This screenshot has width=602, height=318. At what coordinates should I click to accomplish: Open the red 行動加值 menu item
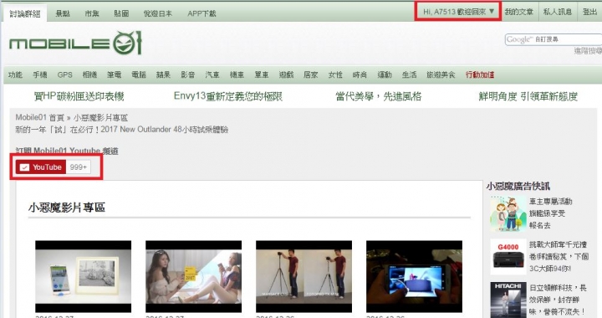coord(480,74)
